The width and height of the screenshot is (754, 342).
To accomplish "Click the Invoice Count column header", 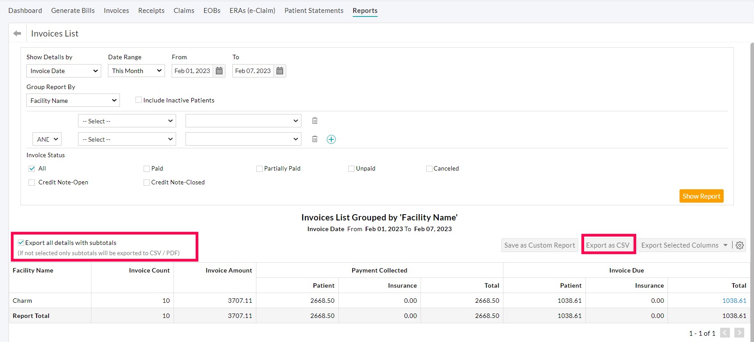I will click(x=149, y=270).
